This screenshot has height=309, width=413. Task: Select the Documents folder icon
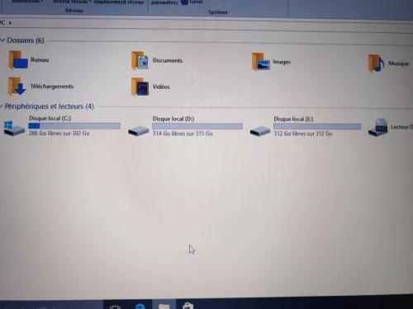(x=140, y=60)
